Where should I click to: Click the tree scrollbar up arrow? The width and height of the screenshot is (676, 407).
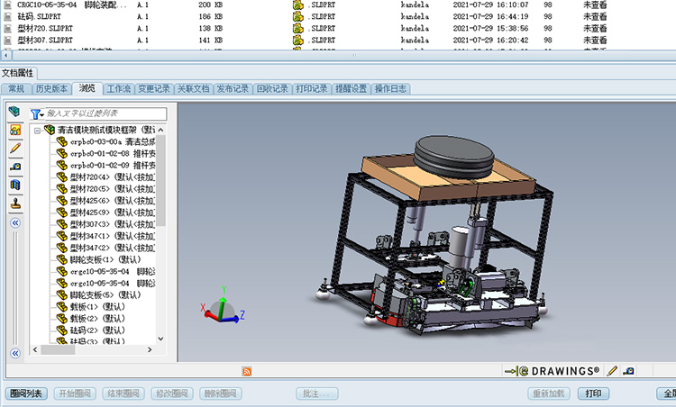coord(160,130)
